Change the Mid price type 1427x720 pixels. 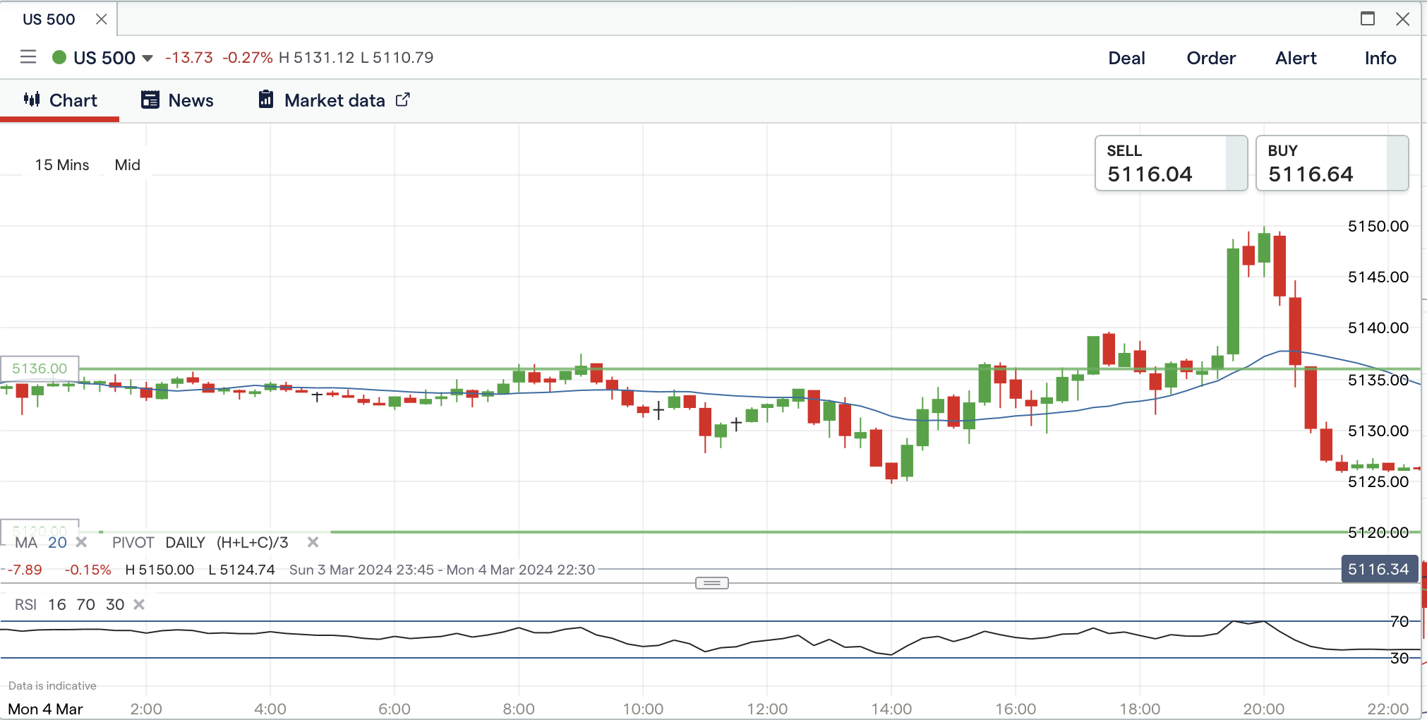(x=128, y=164)
